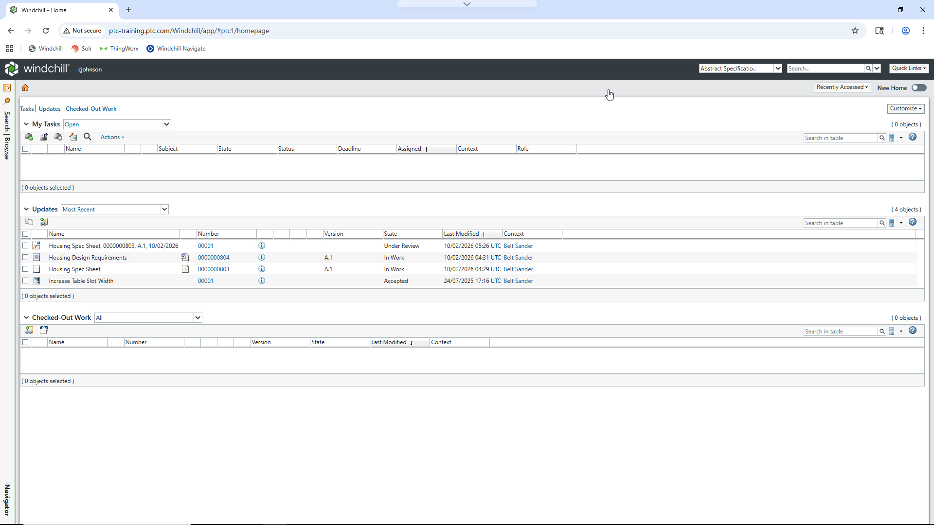
Task: Bookmark this page with the star icon
Action: (855, 31)
